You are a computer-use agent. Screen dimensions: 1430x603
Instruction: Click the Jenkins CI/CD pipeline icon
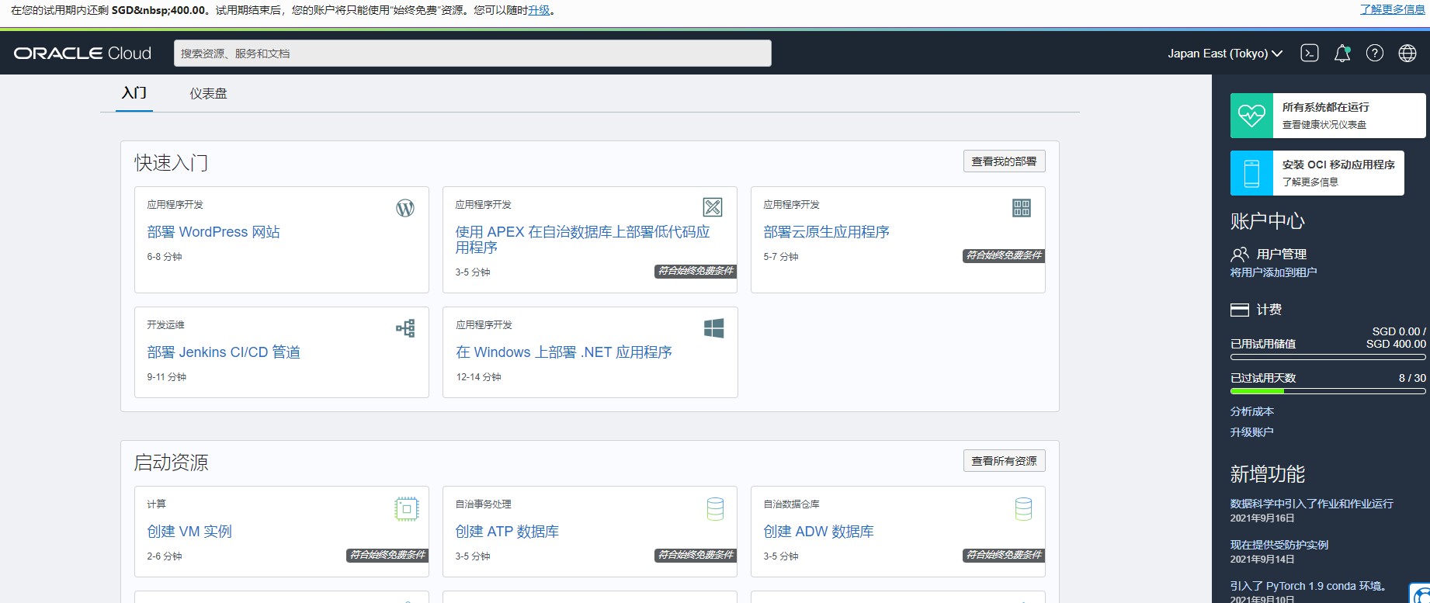(405, 328)
